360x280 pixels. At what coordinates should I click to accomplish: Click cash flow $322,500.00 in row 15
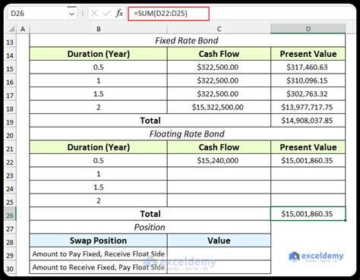[x=219, y=68]
